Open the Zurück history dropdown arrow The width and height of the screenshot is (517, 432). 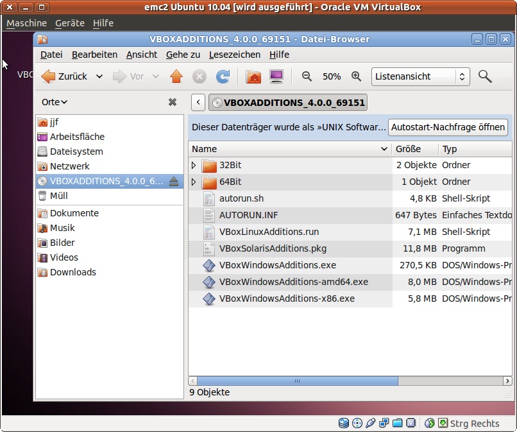coord(99,76)
